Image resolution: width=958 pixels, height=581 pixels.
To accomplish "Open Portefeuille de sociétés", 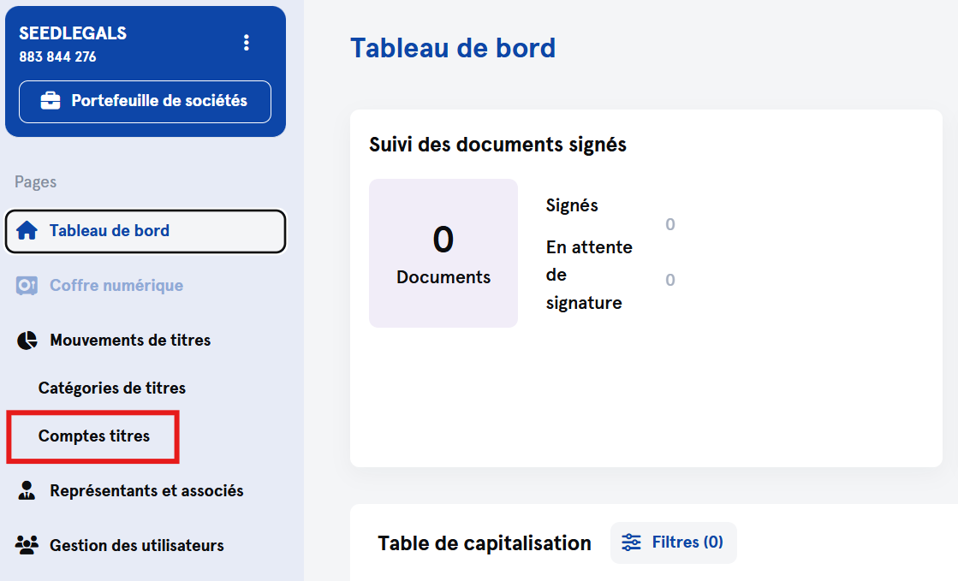I will click(146, 101).
